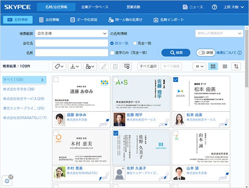This screenshot has width=249, height=188.
Task: Switch to grid view icon
Action: (x=213, y=66)
